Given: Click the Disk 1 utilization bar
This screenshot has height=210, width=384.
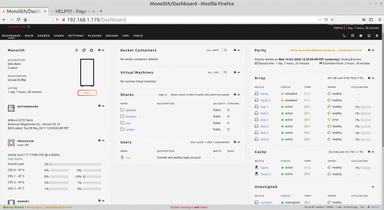Looking at the screenshot, I should tap(366, 107).
